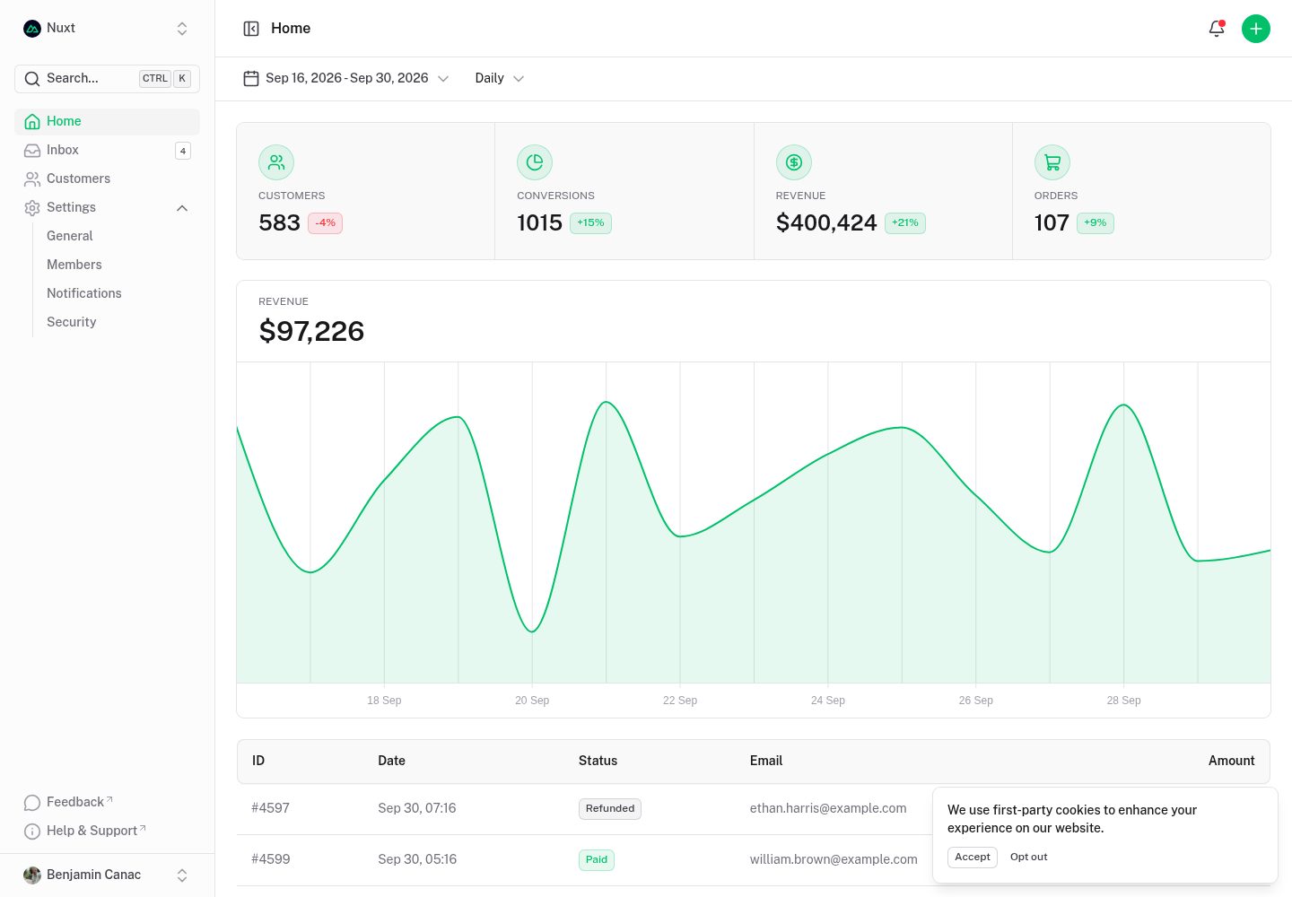This screenshot has width=1292, height=897.
Task: Click the Inbox unread count badge 4
Action: (x=183, y=151)
